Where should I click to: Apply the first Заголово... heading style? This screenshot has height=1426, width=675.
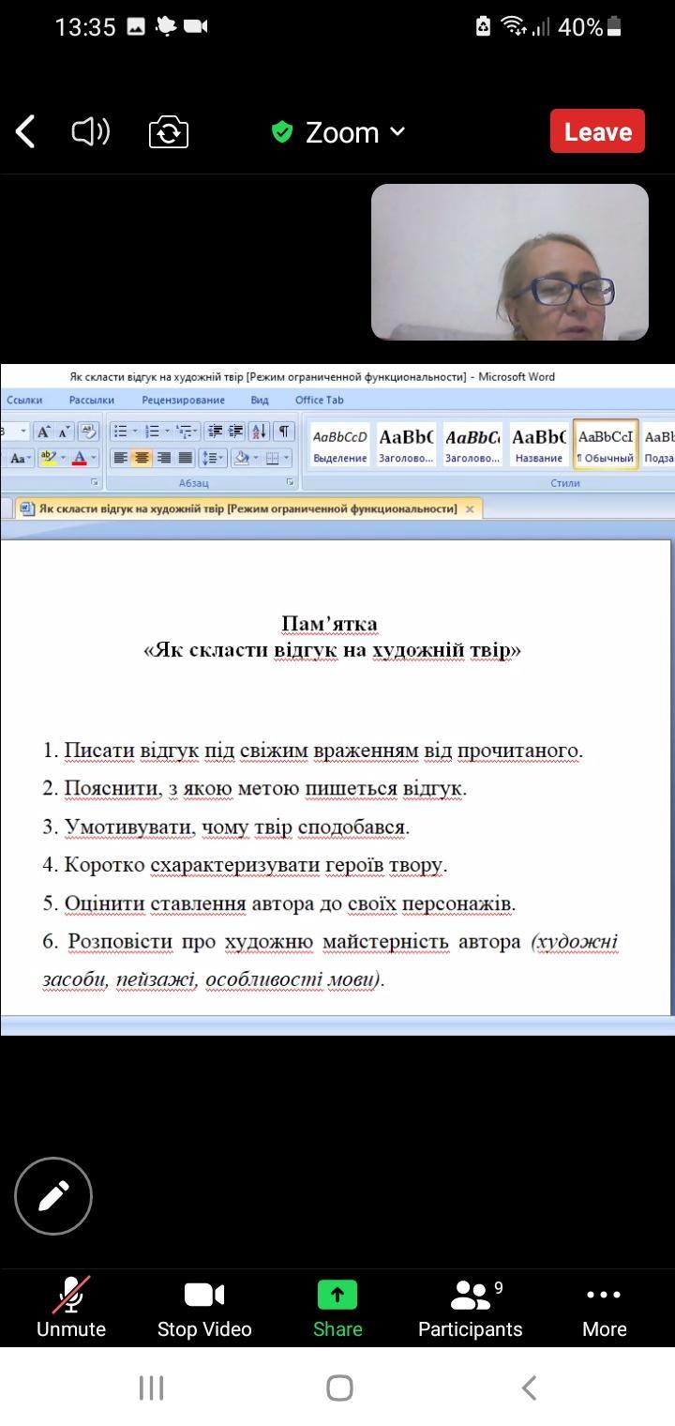point(406,444)
